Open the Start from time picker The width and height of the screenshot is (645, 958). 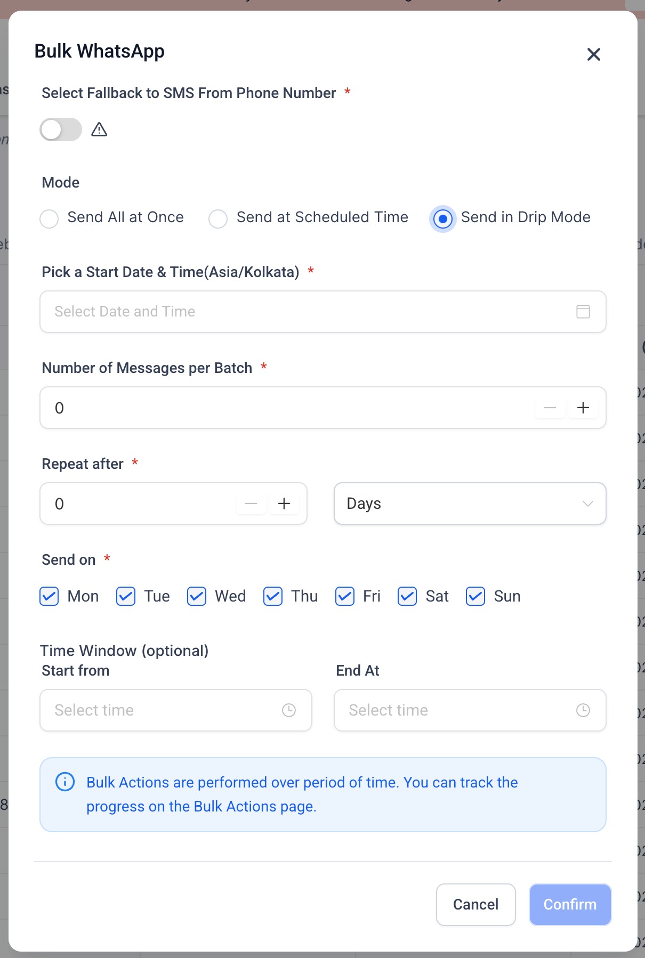(176, 710)
